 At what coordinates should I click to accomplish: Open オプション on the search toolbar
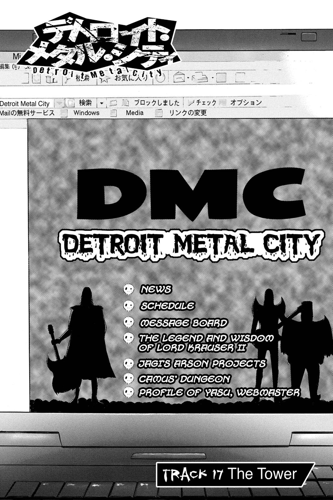[x=246, y=102]
